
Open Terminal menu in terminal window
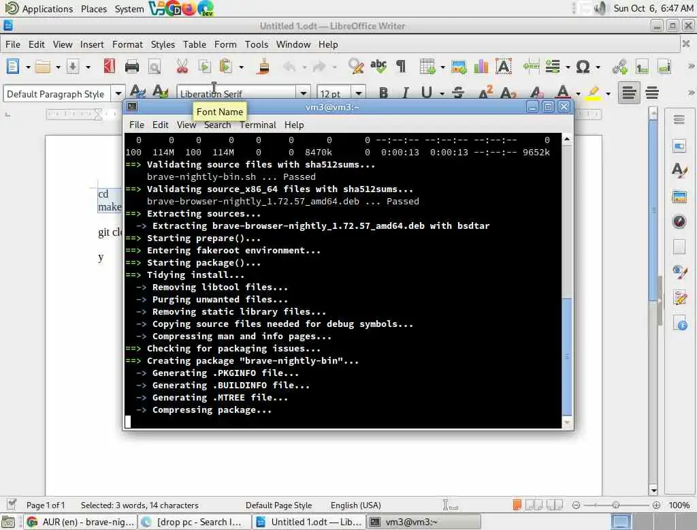258,125
